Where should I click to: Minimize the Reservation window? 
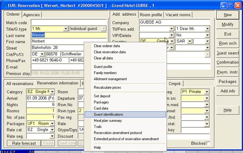coord(223,6)
